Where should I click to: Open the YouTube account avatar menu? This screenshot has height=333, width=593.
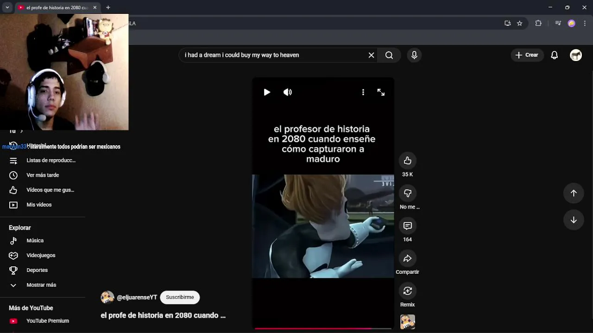pos(576,55)
